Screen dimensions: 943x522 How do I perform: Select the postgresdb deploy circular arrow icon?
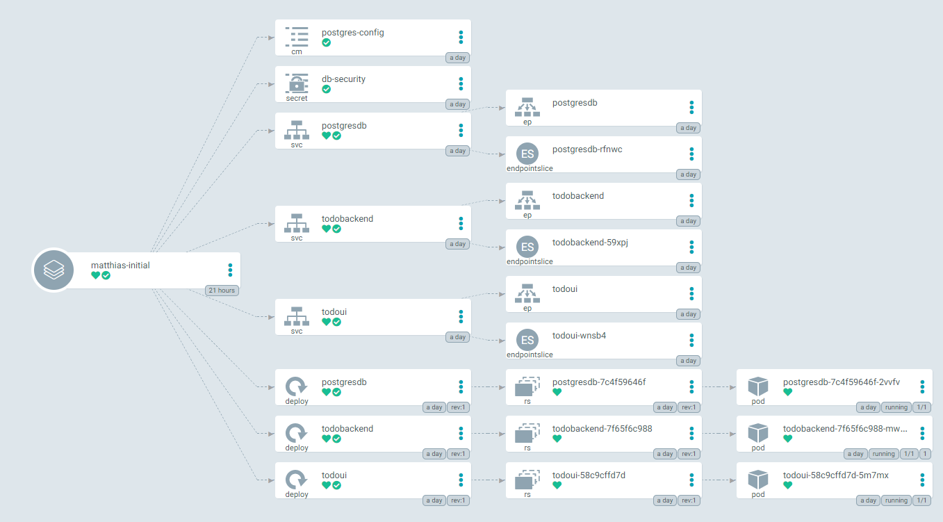coord(297,386)
